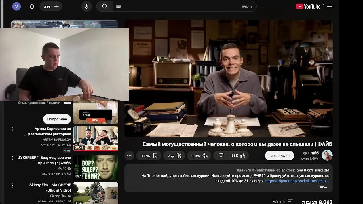Open title 'Skinny Flex - MA CHERIE (Official Video)'
363x204 pixels.
coord(50,188)
